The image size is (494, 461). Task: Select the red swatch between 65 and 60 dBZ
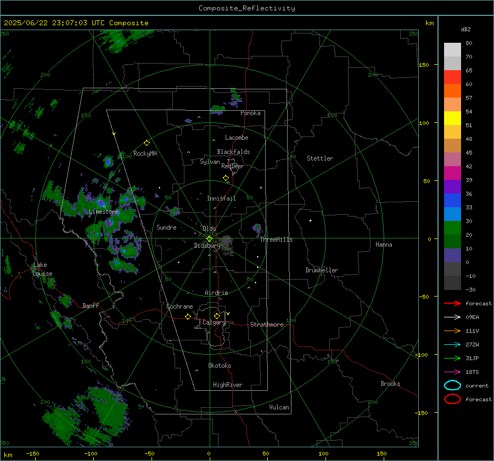[x=452, y=77]
